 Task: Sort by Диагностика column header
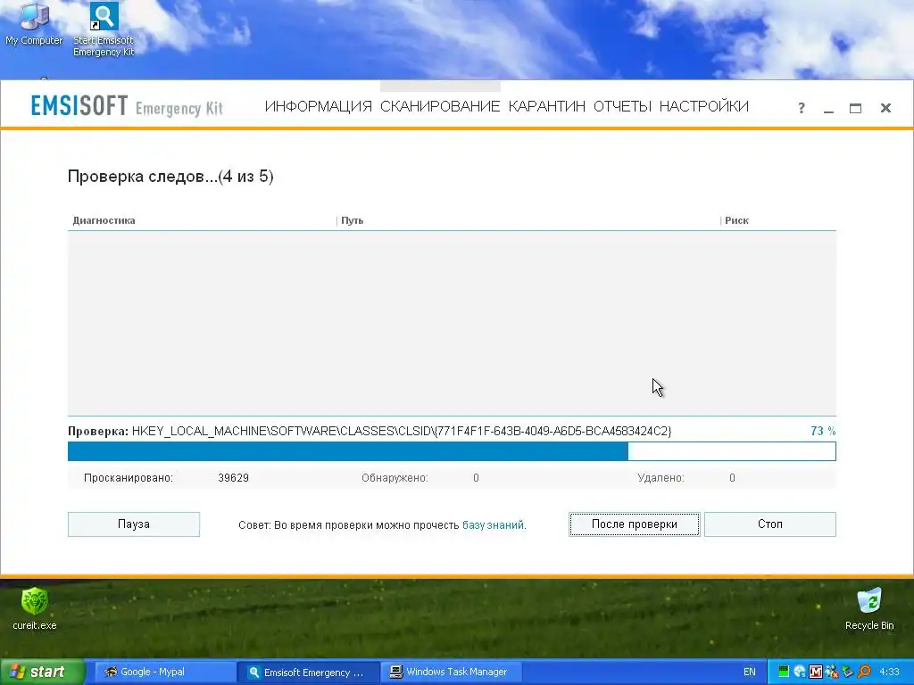pos(104,221)
